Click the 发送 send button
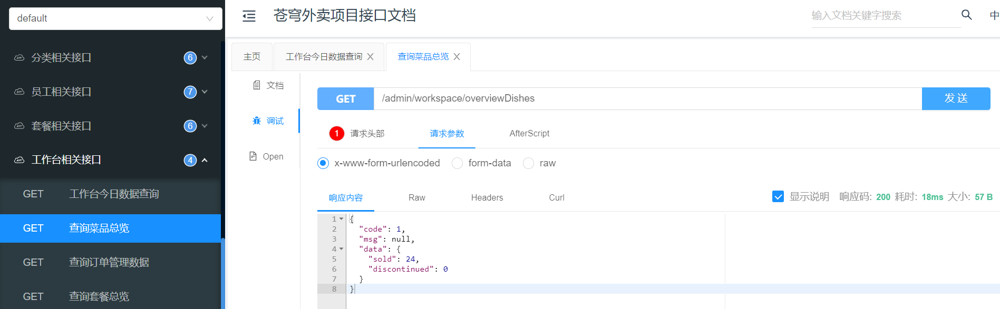The image size is (1000, 309). (955, 98)
